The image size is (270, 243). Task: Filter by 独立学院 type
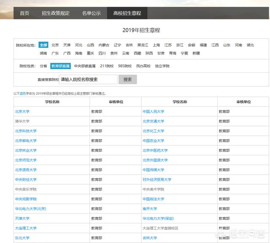click(x=162, y=66)
